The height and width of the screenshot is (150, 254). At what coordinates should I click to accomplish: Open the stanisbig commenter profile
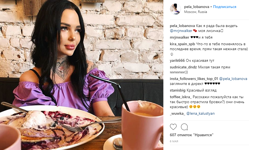[178, 90]
